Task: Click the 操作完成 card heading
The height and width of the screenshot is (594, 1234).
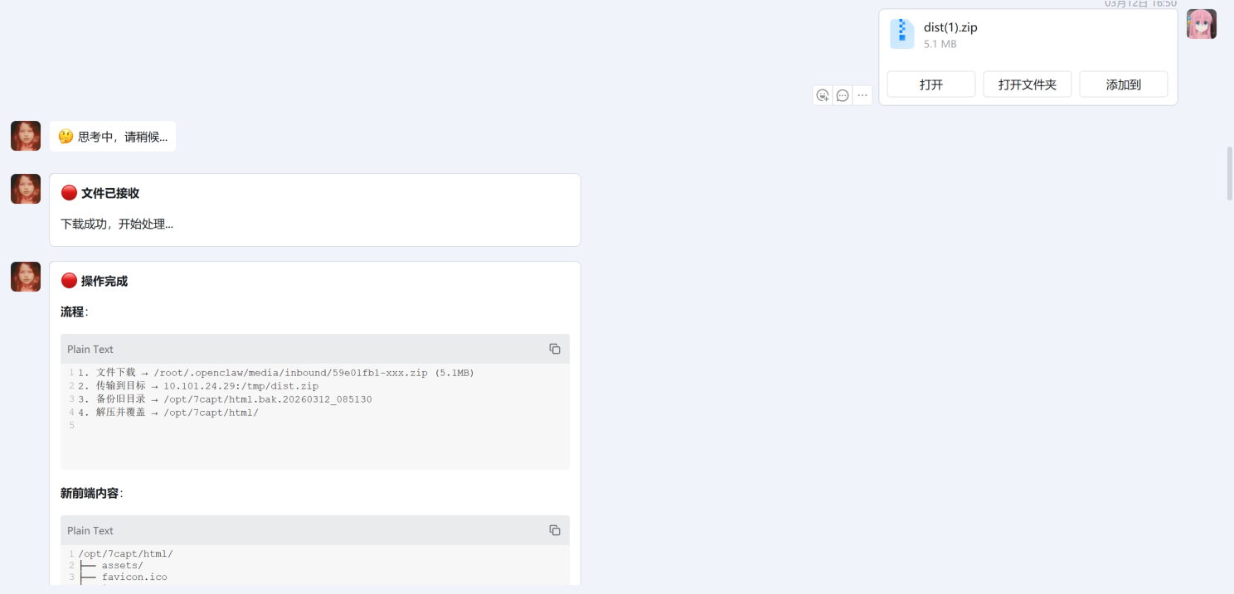Action: click(x=104, y=281)
